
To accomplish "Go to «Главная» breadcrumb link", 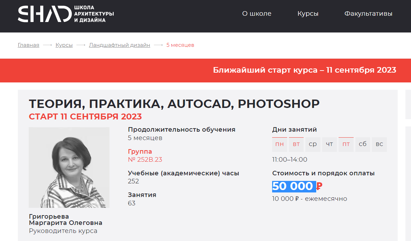I will click(x=28, y=45).
